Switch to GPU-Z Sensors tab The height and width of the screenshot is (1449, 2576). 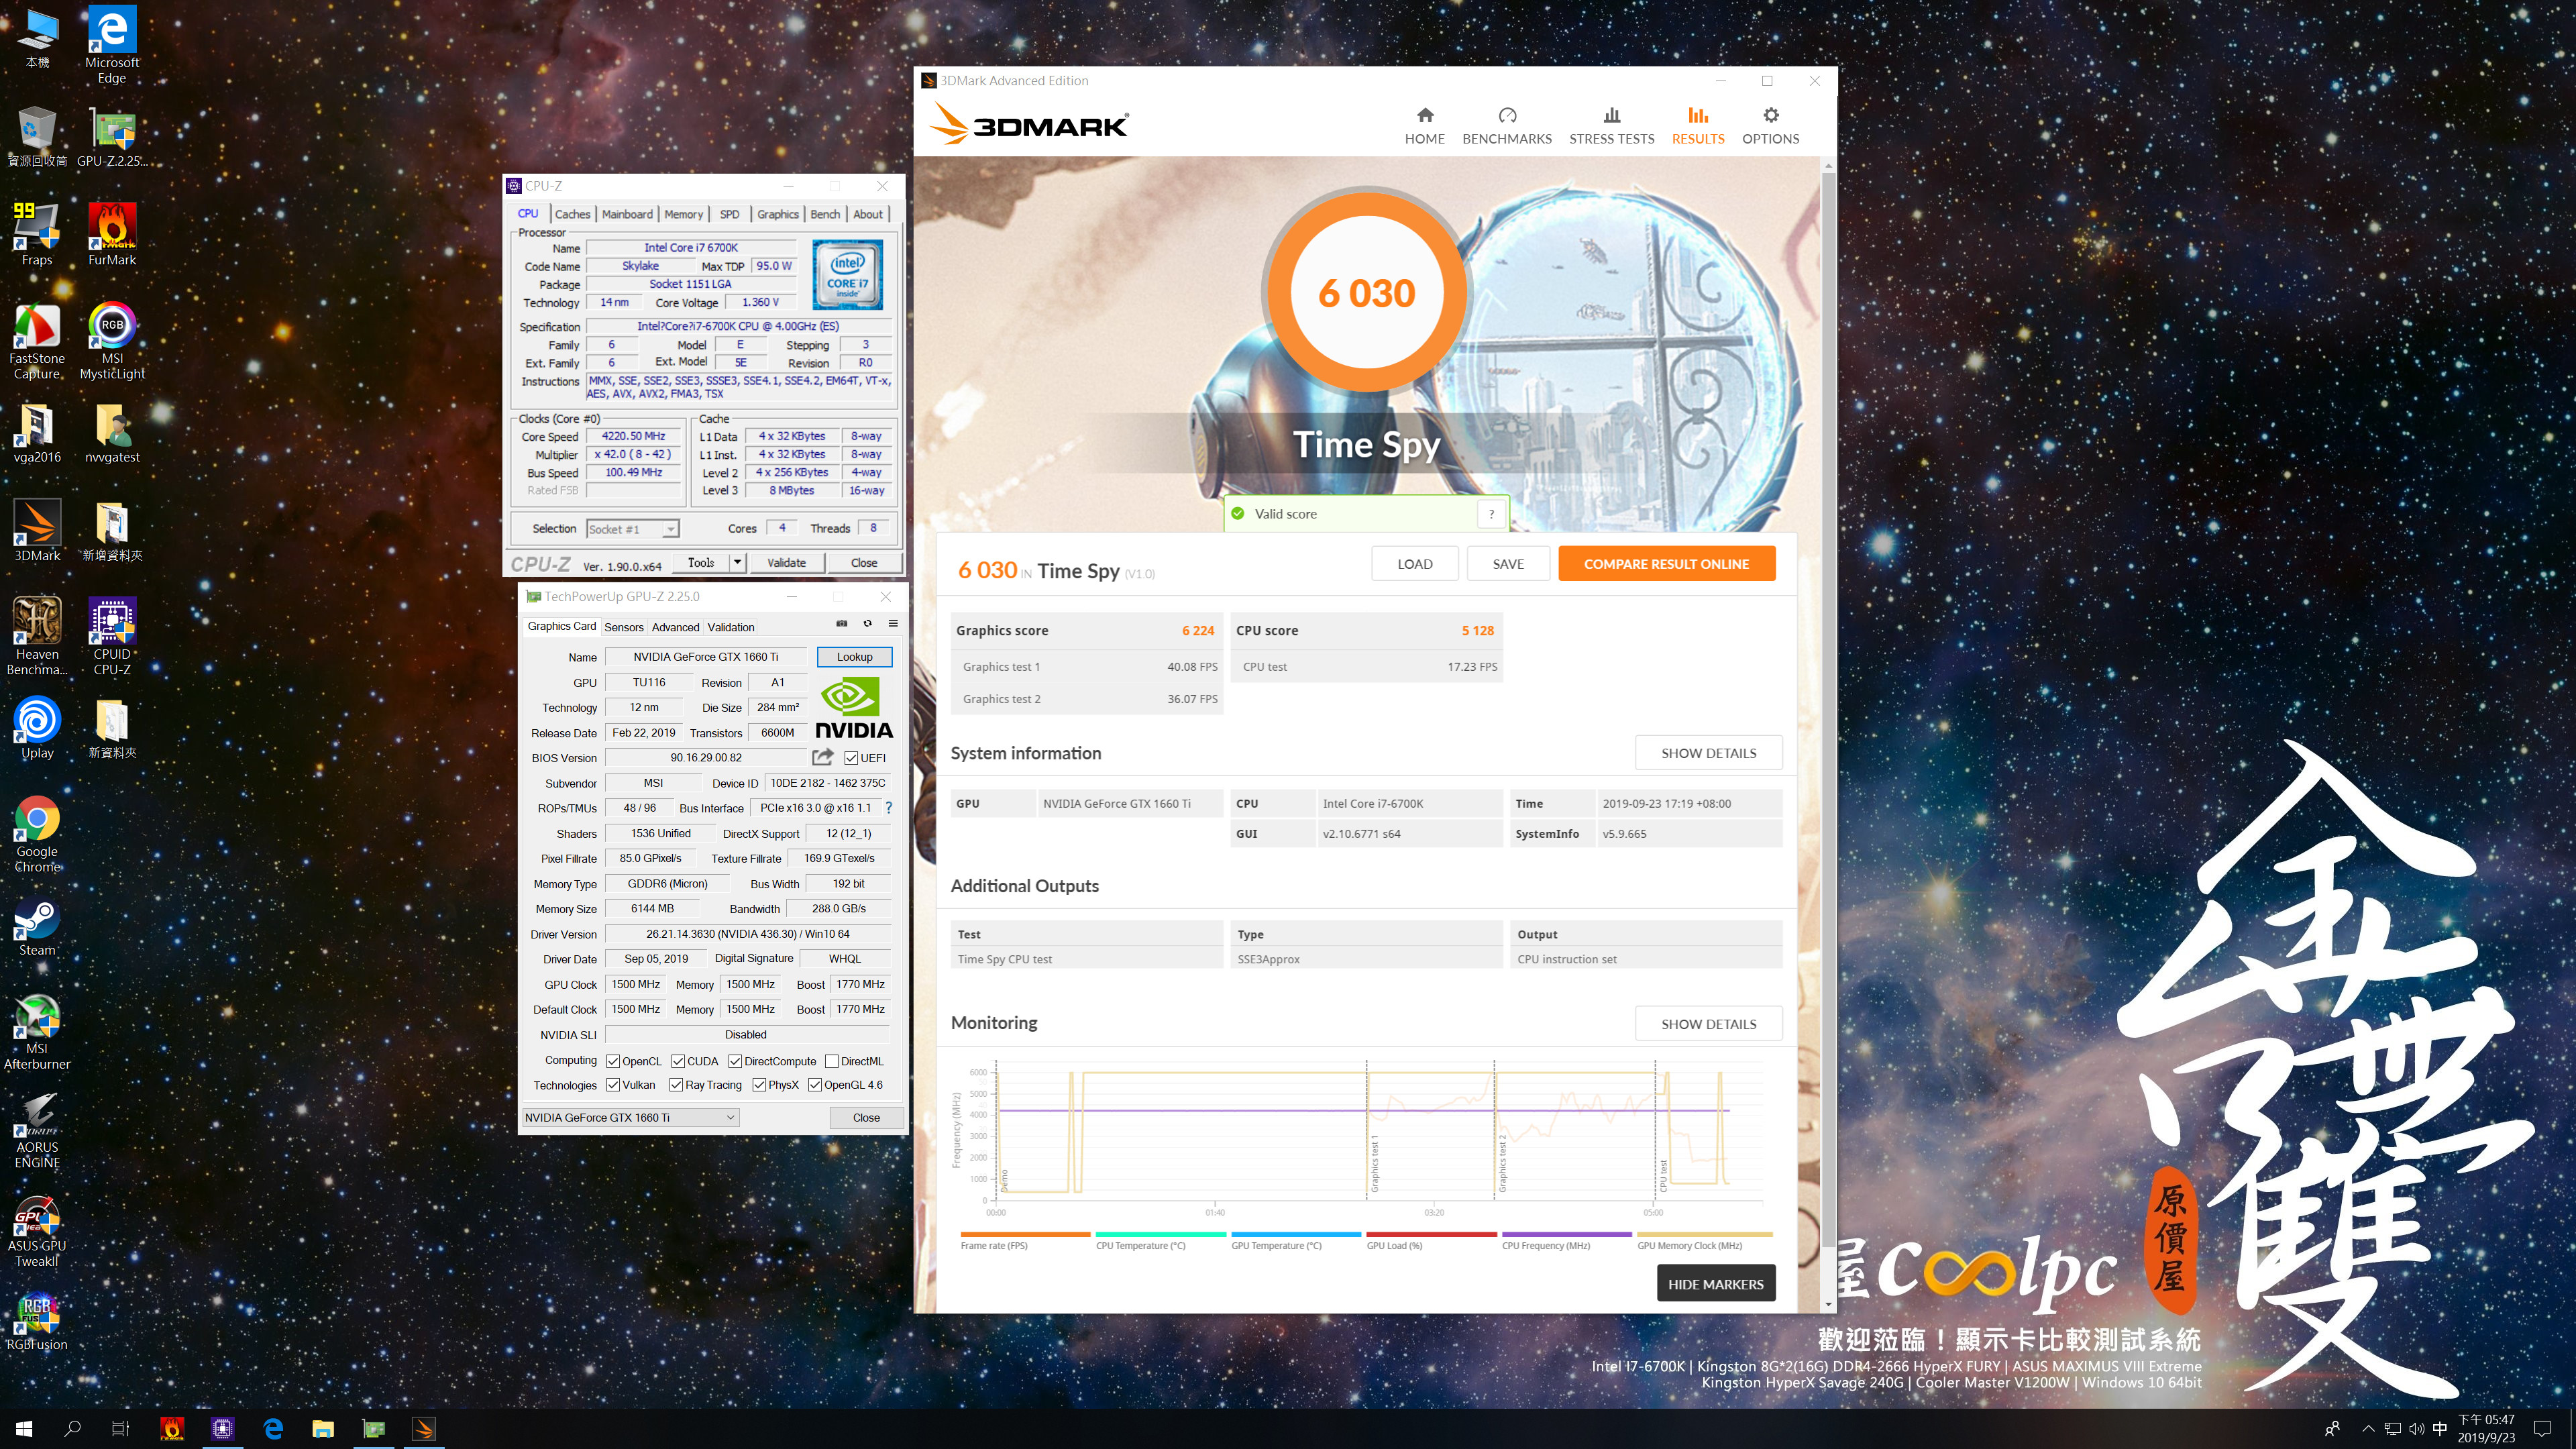[624, 627]
